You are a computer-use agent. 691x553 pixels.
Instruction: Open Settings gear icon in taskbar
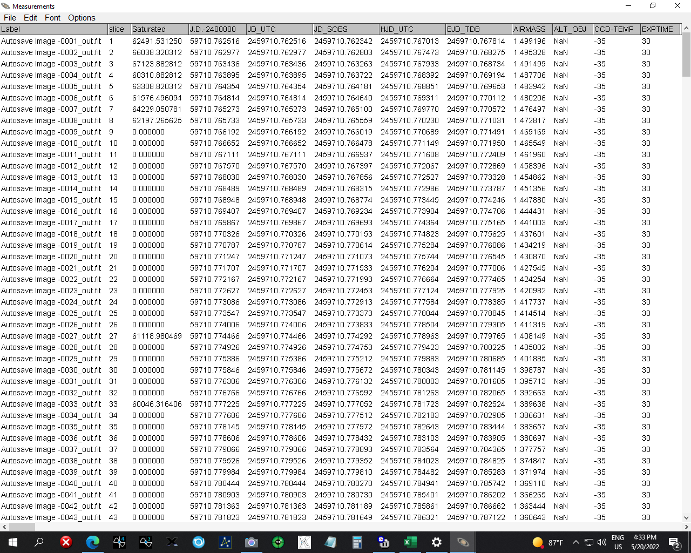click(x=437, y=542)
